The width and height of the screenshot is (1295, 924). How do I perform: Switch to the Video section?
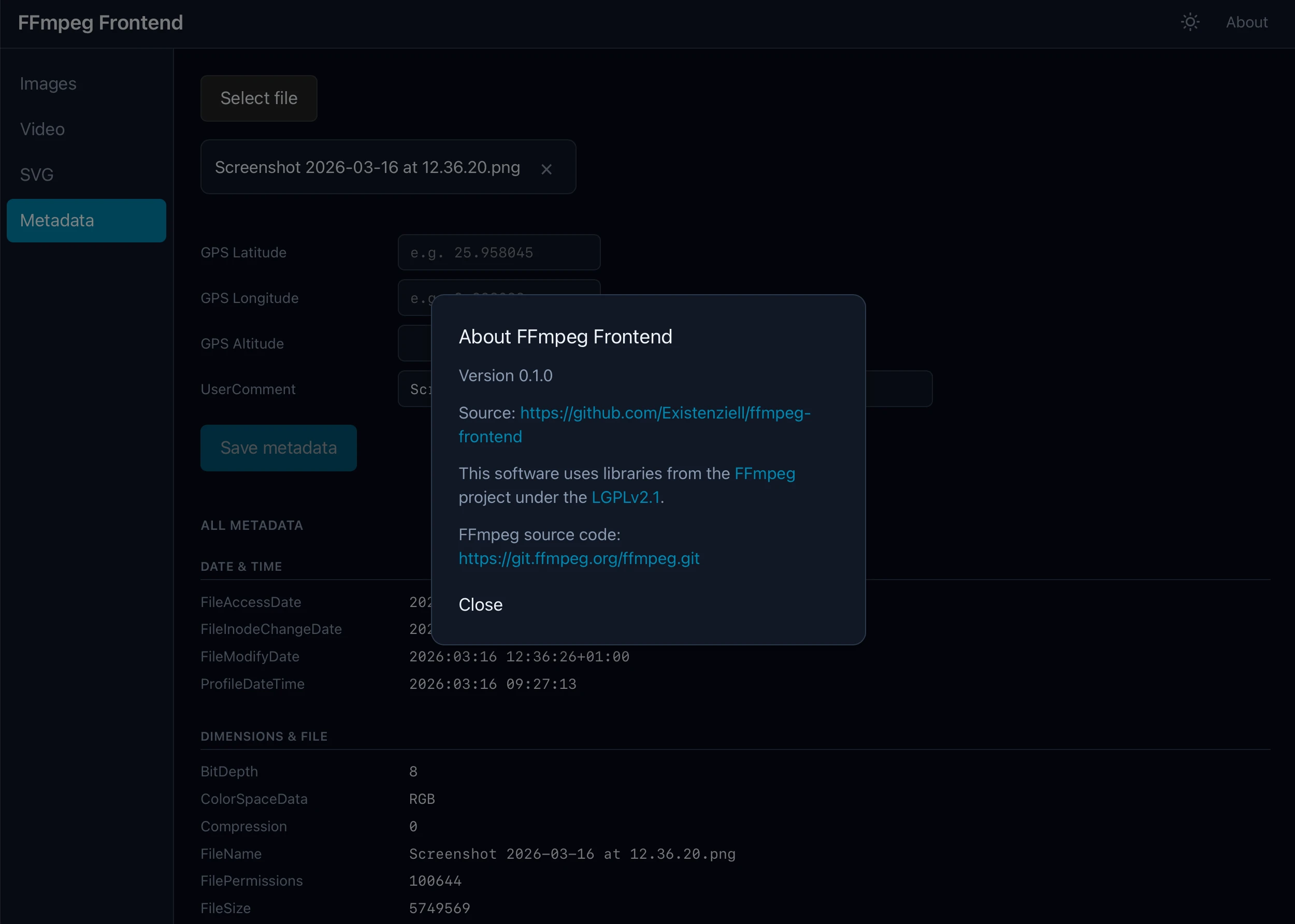(42, 128)
